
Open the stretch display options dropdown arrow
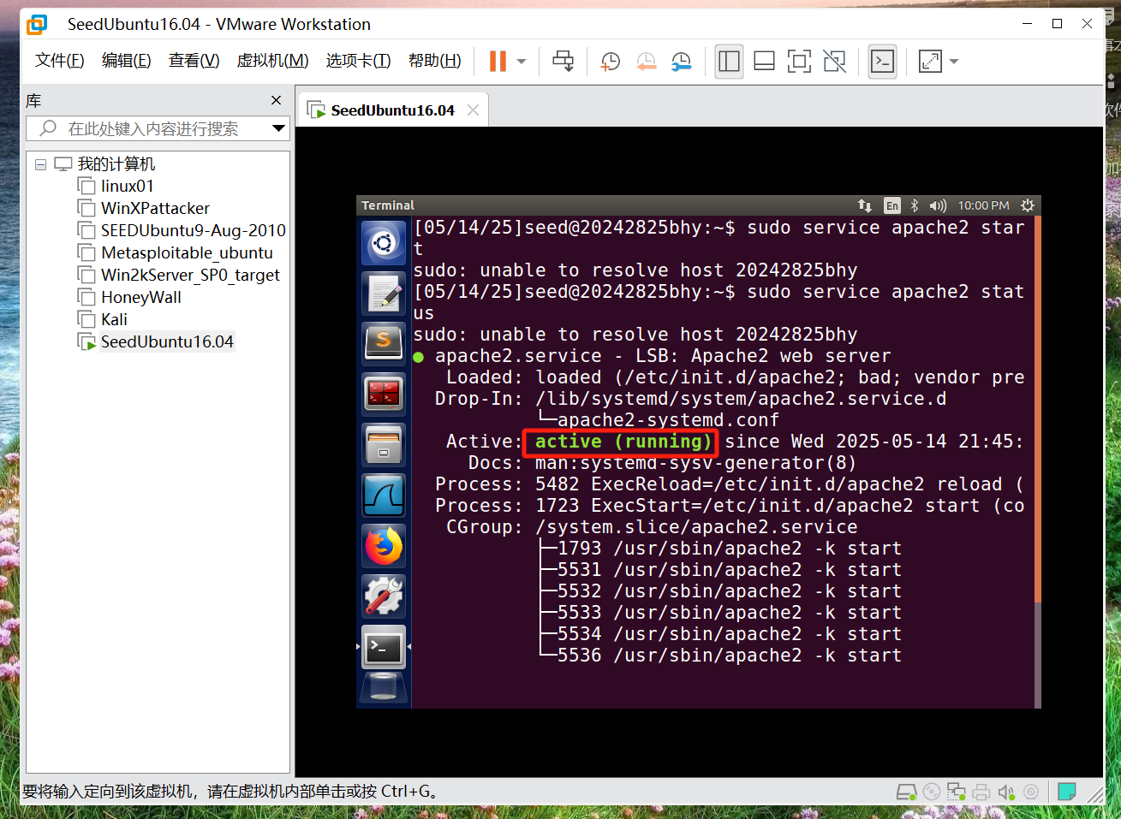click(x=954, y=62)
